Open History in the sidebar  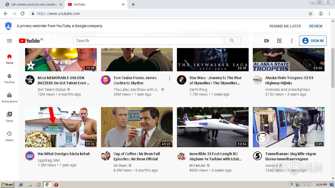click(9, 136)
